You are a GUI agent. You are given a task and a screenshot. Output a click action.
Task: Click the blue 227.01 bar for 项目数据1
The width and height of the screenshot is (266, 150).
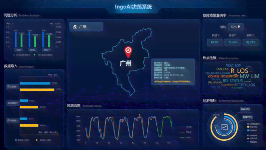(35, 83)
